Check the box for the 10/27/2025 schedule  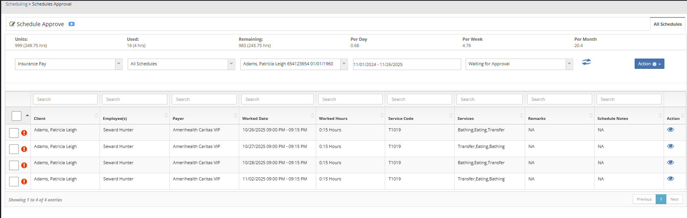tap(14, 149)
